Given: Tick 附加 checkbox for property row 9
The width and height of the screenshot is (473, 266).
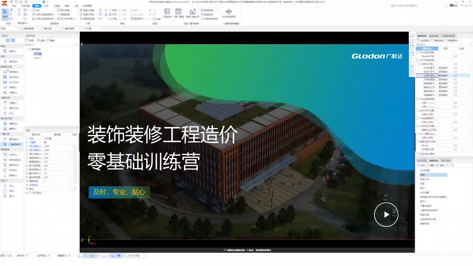Looking at the screenshot, I should (x=75, y=170).
